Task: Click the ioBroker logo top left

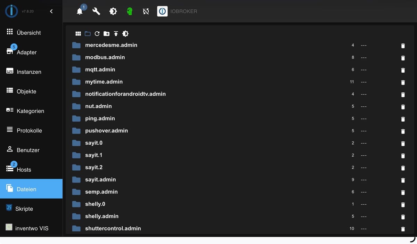Action: click(x=11, y=11)
